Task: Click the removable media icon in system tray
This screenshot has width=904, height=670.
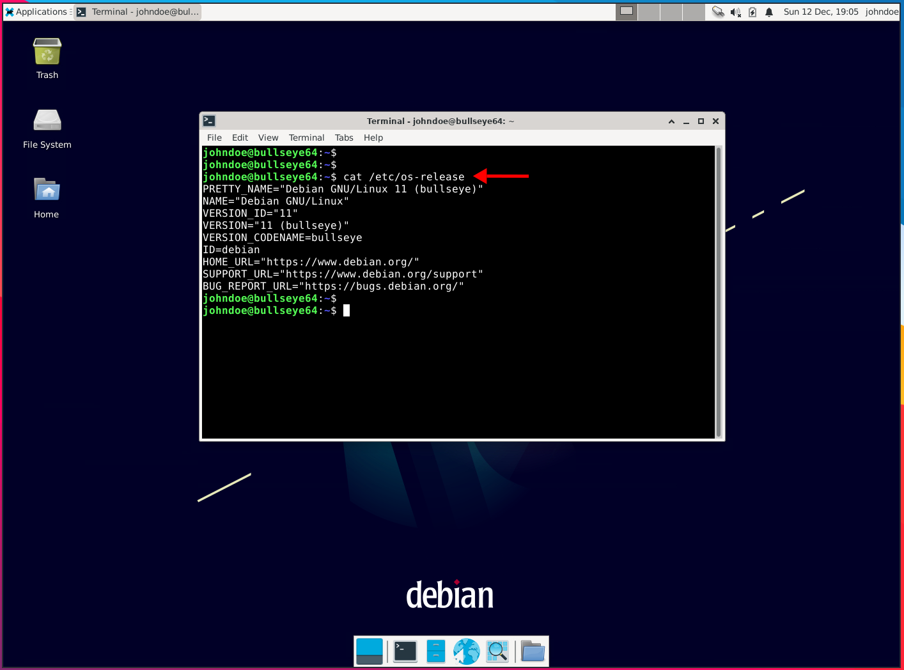Action: 717,12
